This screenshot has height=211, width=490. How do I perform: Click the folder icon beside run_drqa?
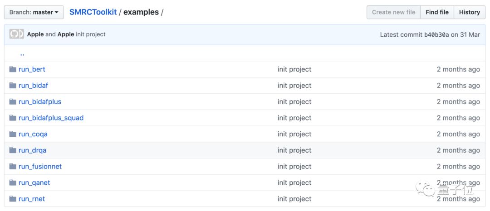pyautogui.click(x=13, y=150)
